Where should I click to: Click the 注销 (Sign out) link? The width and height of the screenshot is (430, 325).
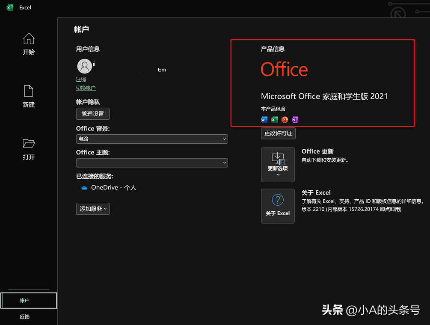(81, 80)
